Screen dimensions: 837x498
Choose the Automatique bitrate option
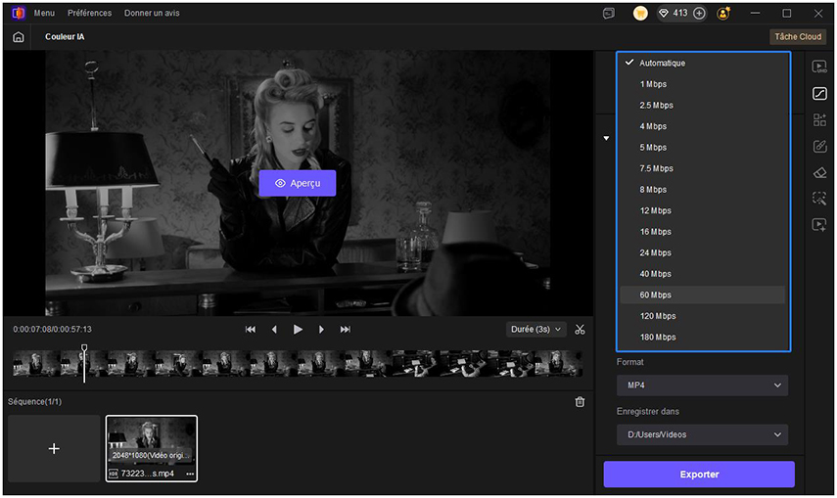(x=703, y=63)
